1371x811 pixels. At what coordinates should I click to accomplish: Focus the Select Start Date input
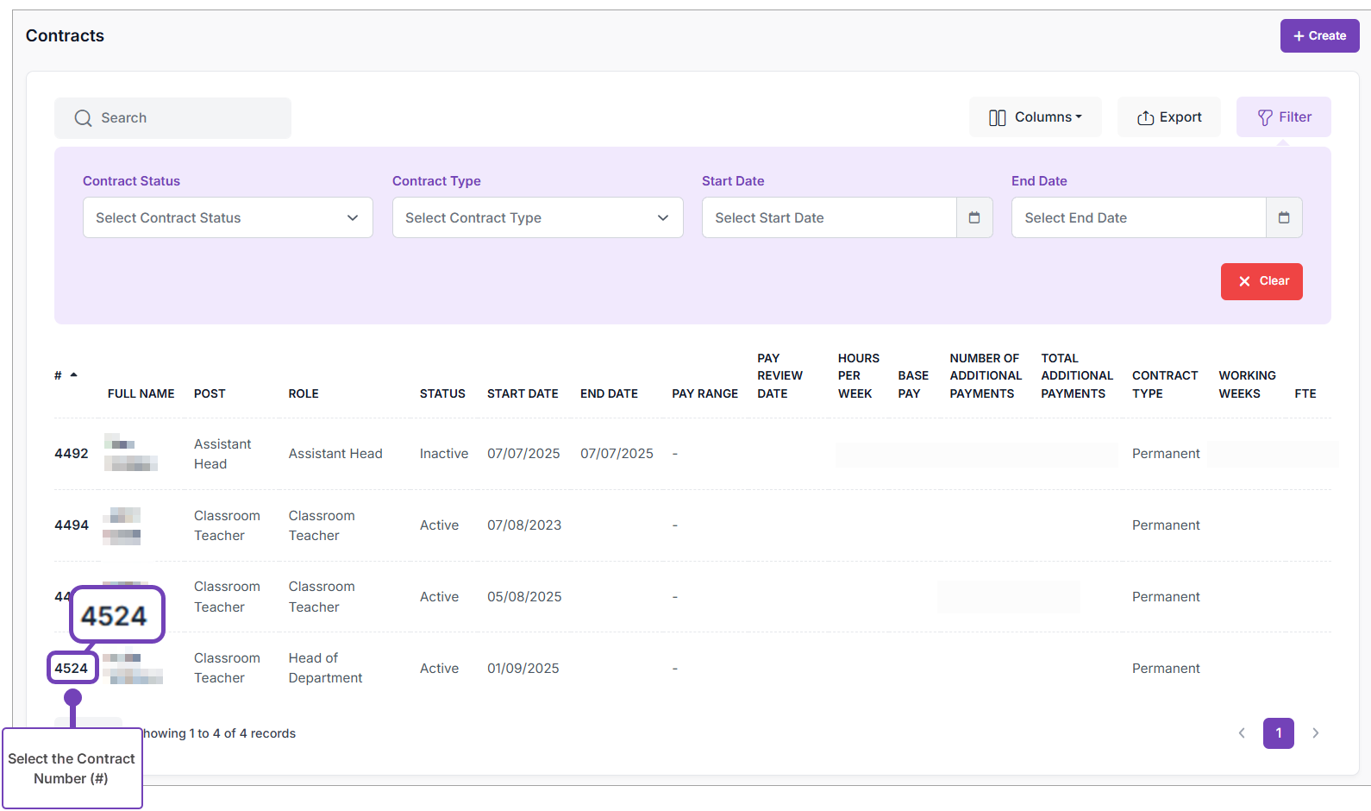point(828,217)
